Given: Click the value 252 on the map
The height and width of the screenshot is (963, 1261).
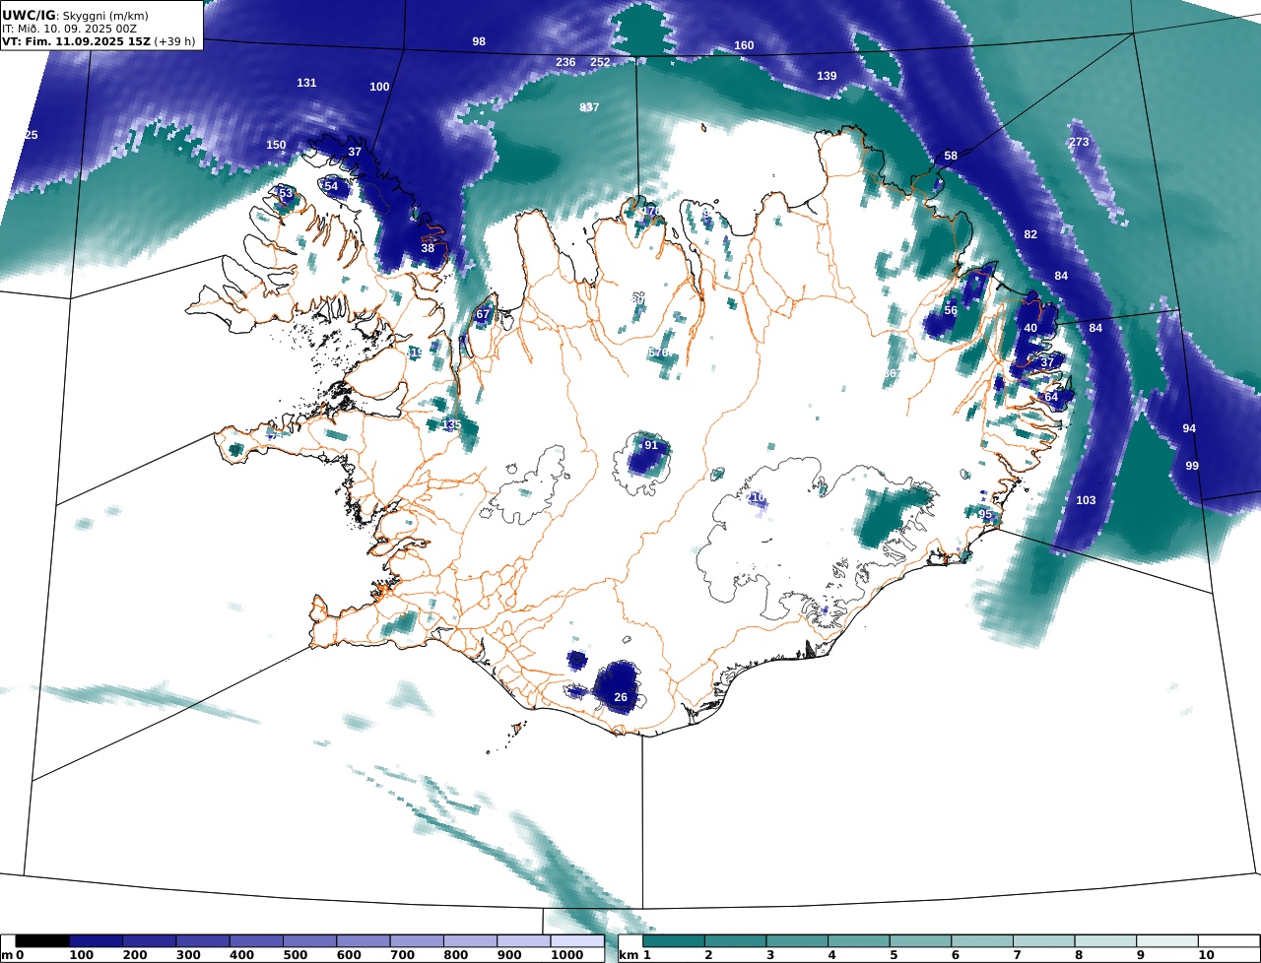Looking at the screenshot, I should point(600,62).
